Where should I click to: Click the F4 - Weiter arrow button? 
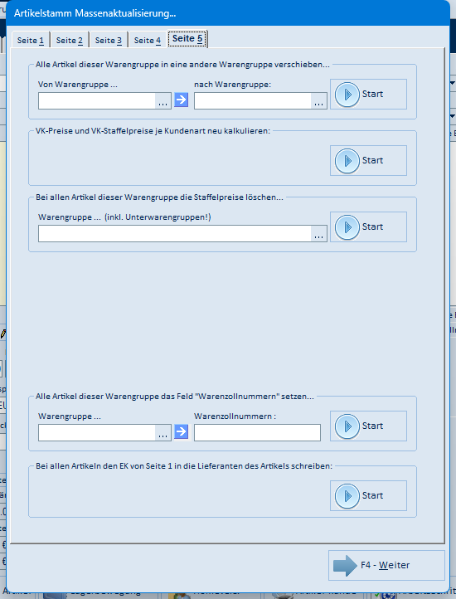click(x=386, y=565)
